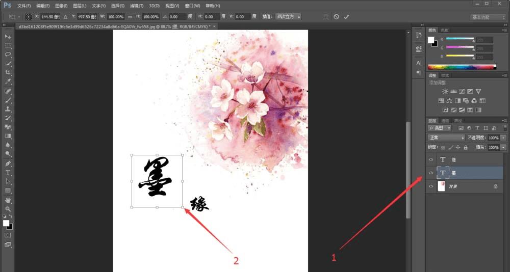Switch to the 路径 tab
Image resolution: width=510 pixels, height=272 pixels.
tap(458, 121)
